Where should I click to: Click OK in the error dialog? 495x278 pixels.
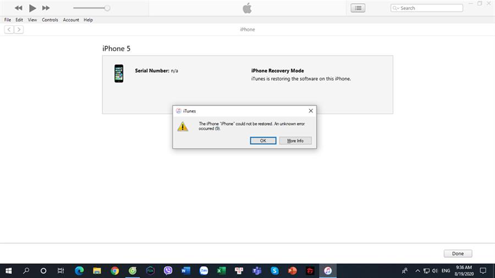point(263,140)
